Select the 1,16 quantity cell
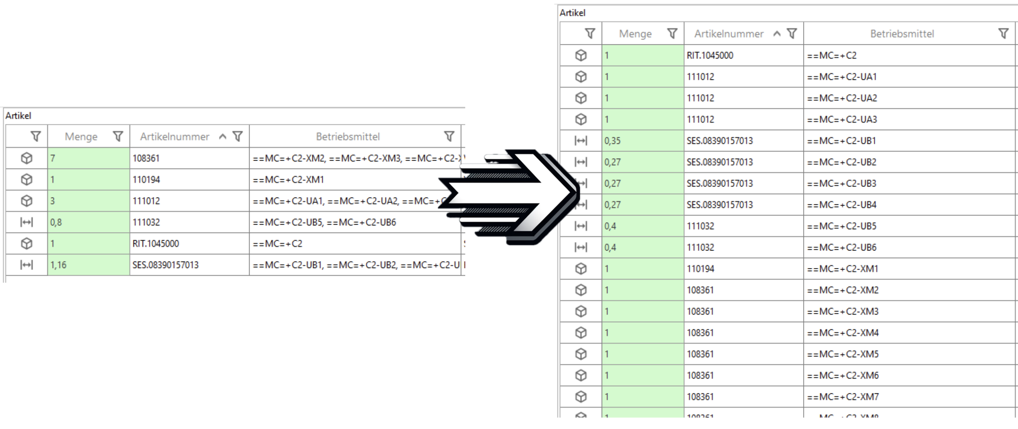 coord(88,265)
